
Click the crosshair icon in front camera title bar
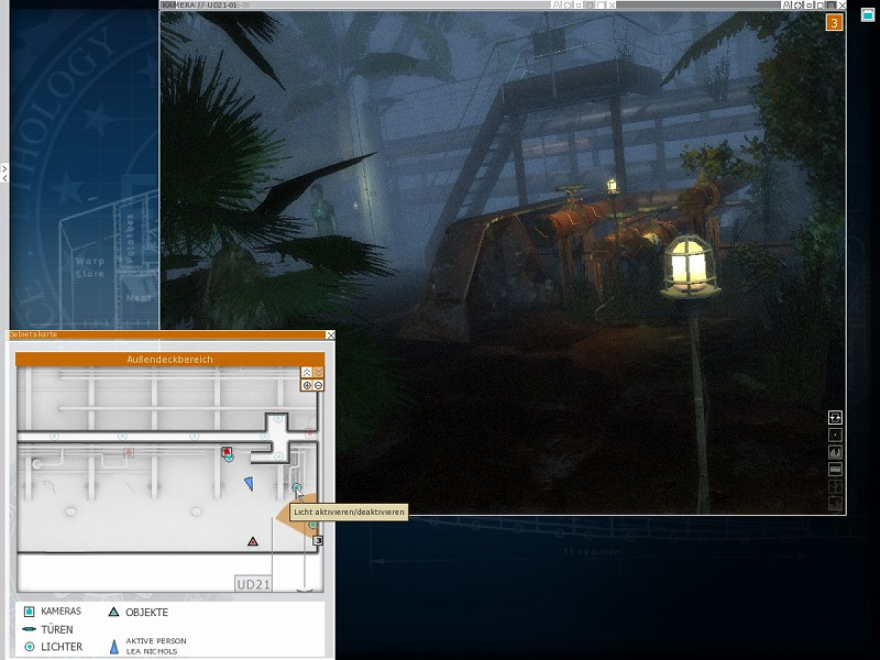click(x=798, y=5)
